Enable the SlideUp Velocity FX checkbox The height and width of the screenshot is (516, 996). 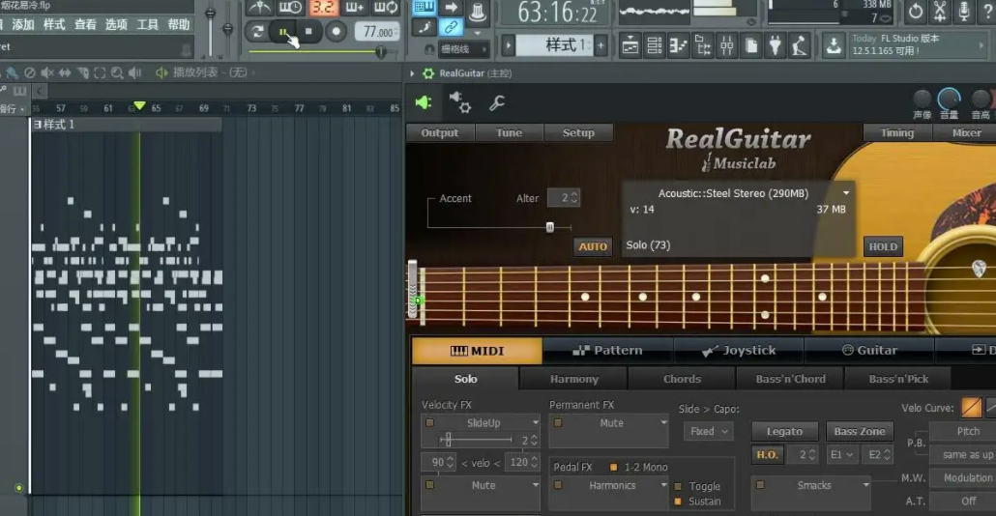(430, 422)
